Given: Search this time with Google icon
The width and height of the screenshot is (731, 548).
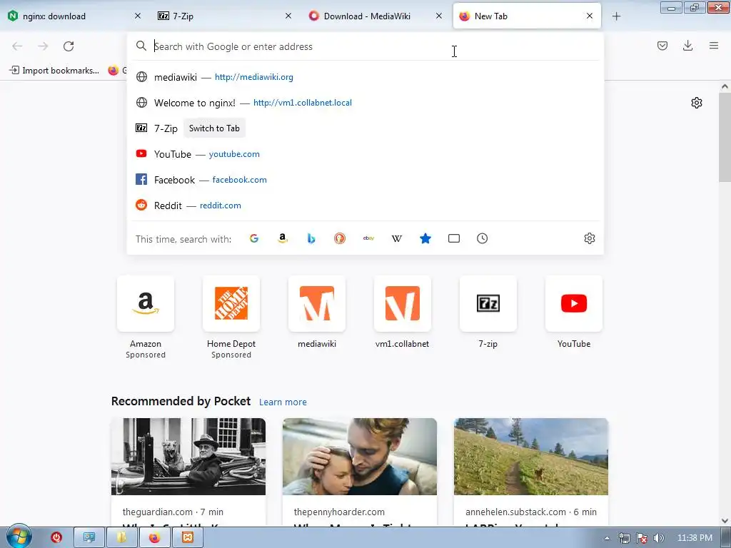Looking at the screenshot, I should pos(254,238).
